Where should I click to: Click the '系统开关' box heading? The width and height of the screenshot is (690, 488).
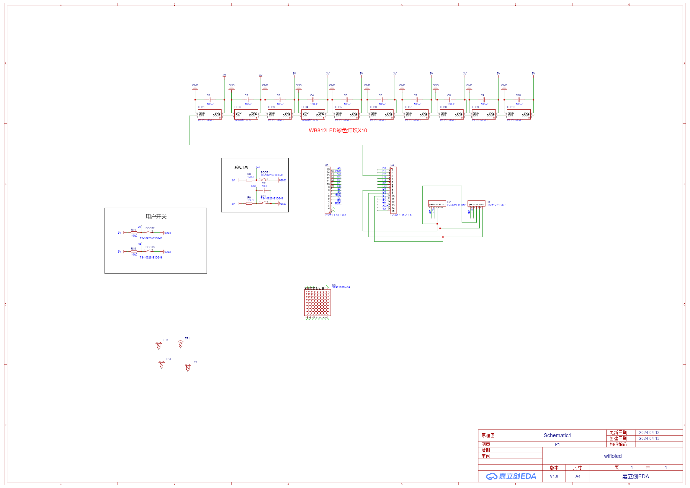tap(241, 167)
